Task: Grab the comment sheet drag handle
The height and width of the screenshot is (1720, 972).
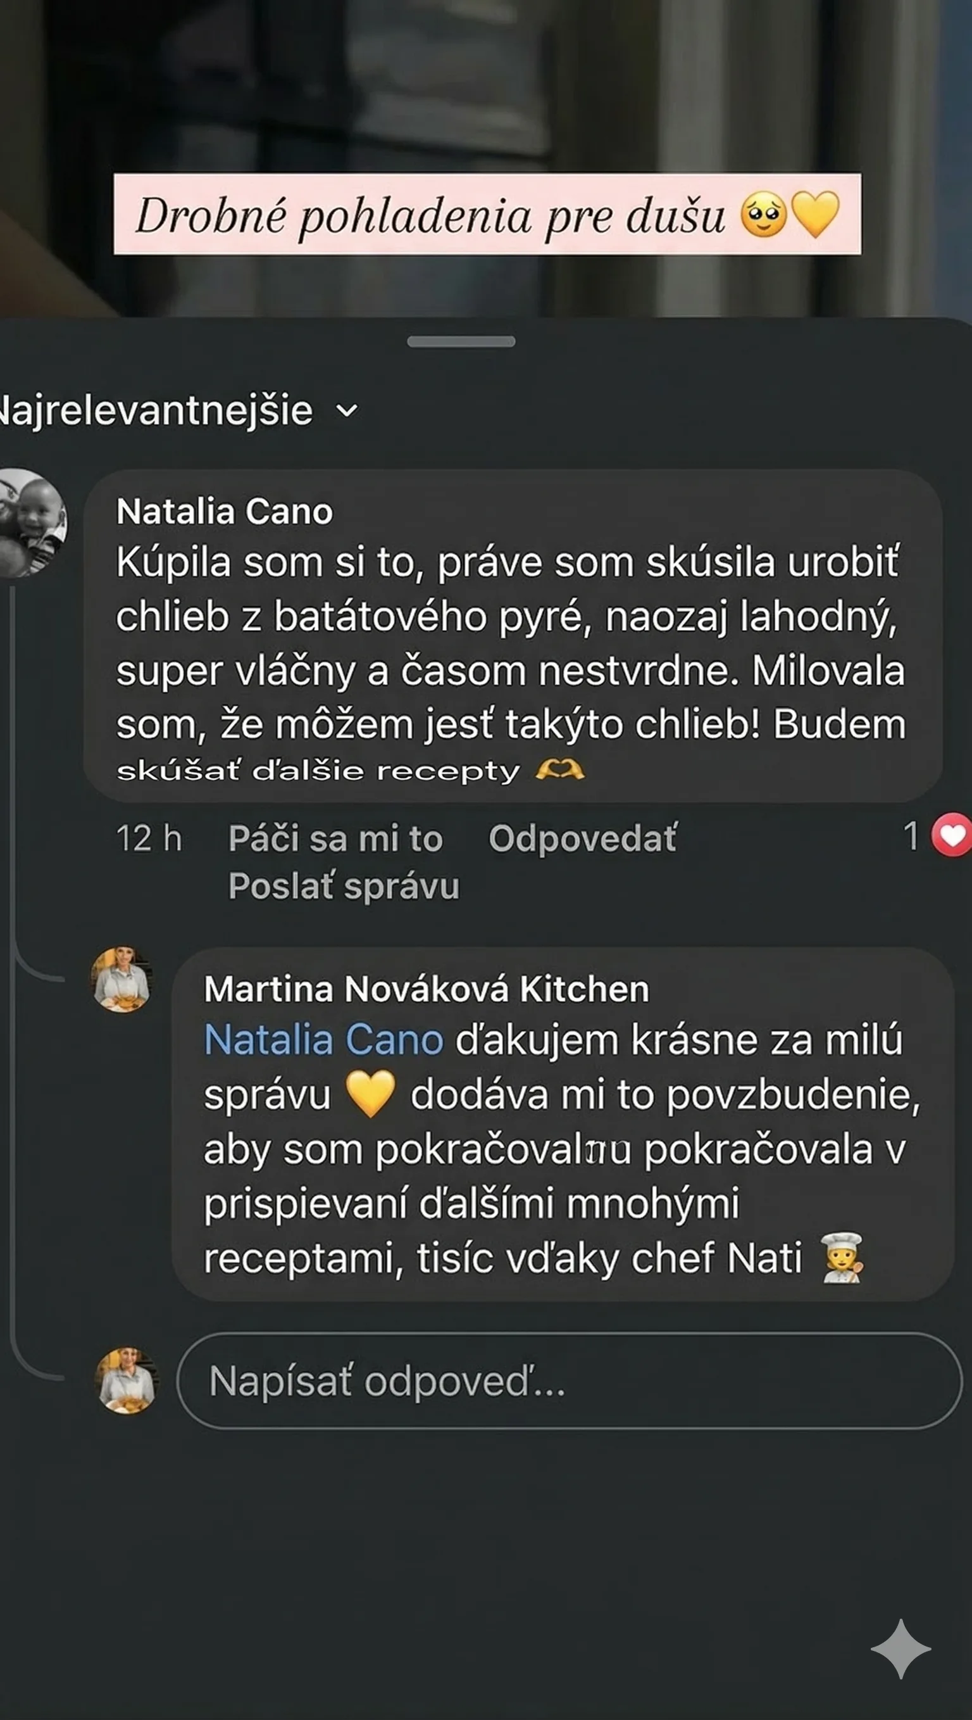Action: click(x=461, y=341)
